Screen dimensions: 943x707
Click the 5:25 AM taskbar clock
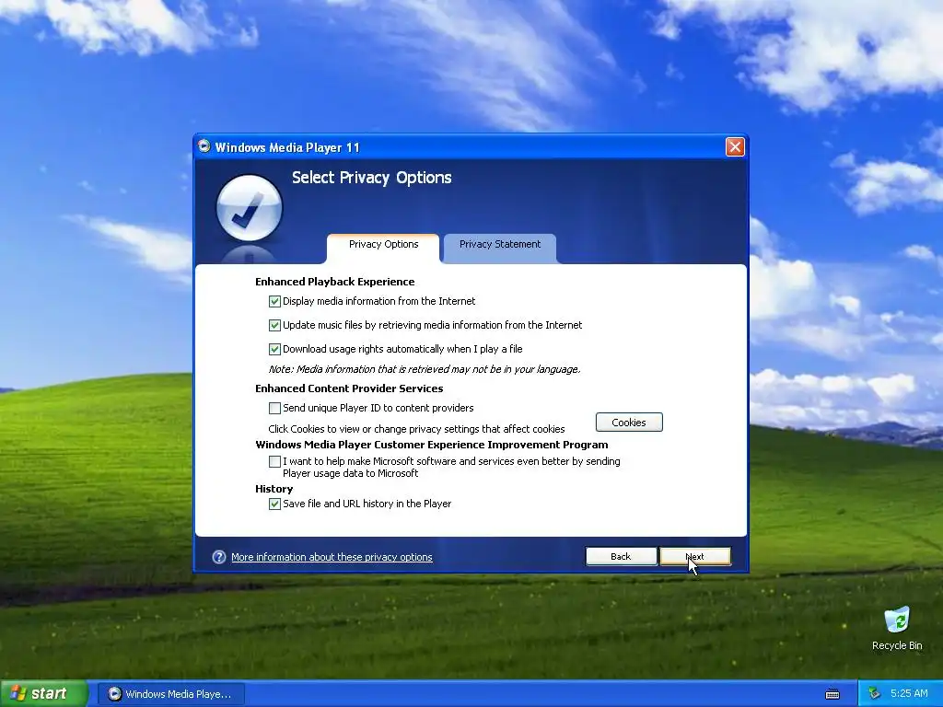[909, 694]
